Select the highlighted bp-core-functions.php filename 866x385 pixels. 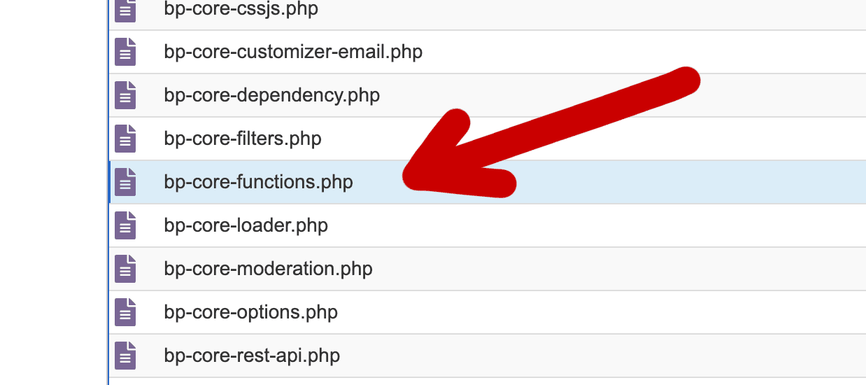[x=258, y=182]
